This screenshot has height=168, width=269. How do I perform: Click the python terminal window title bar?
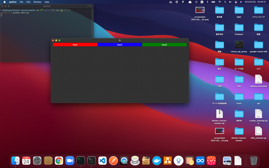point(47,6)
